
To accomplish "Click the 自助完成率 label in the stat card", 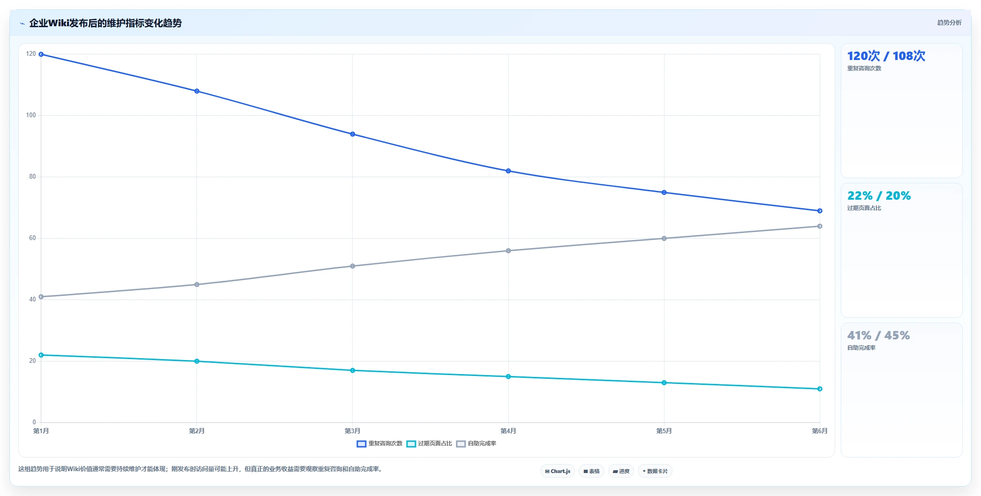I will pyautogui.click(x=861, y=348).
